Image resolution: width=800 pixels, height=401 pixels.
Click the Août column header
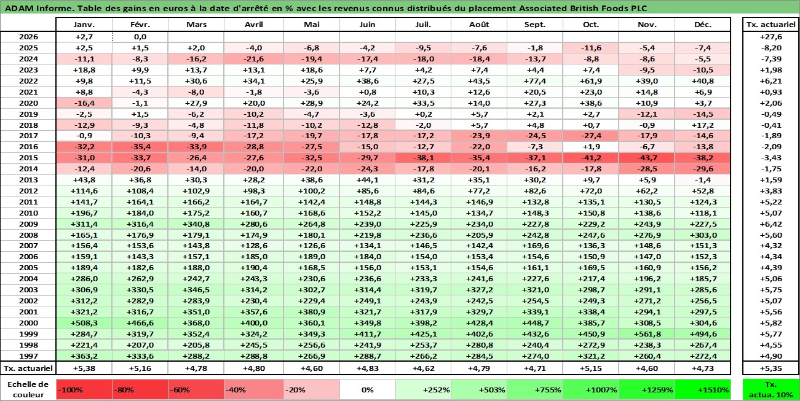(x=478, y=25)
